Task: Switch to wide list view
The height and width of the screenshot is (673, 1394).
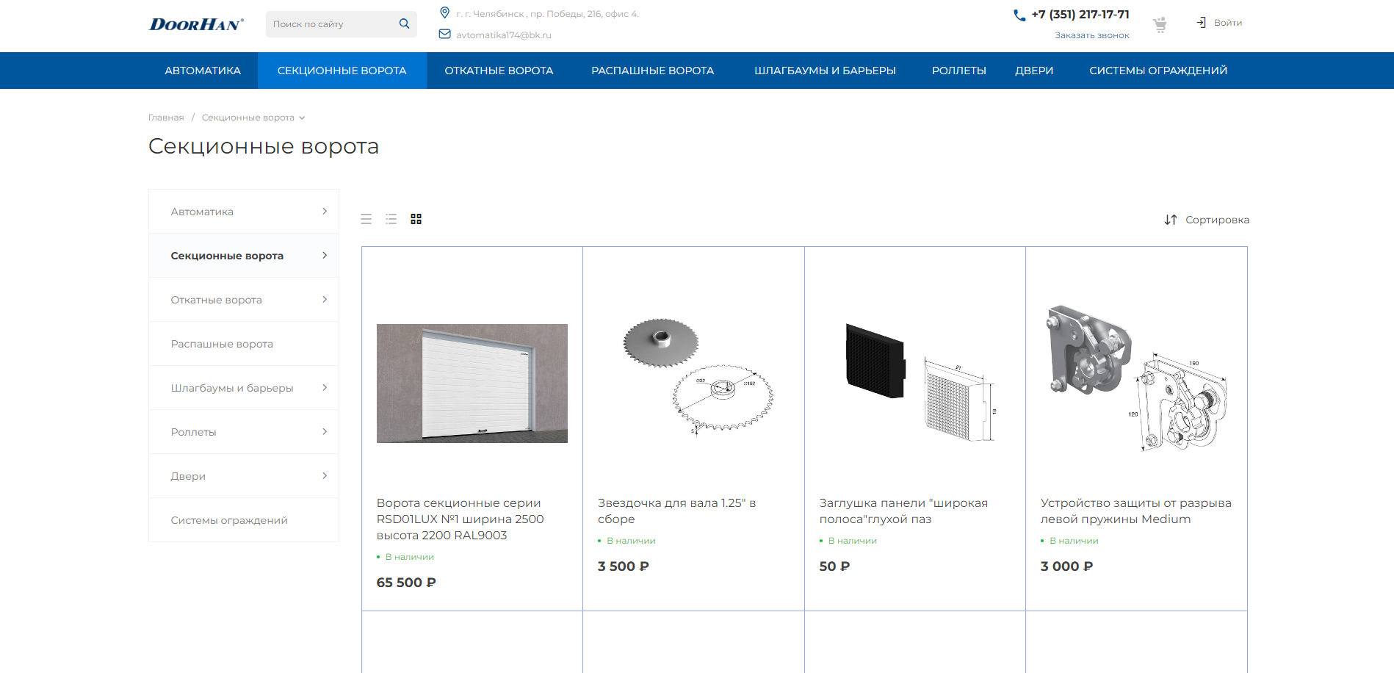Action: click(366, 219)
